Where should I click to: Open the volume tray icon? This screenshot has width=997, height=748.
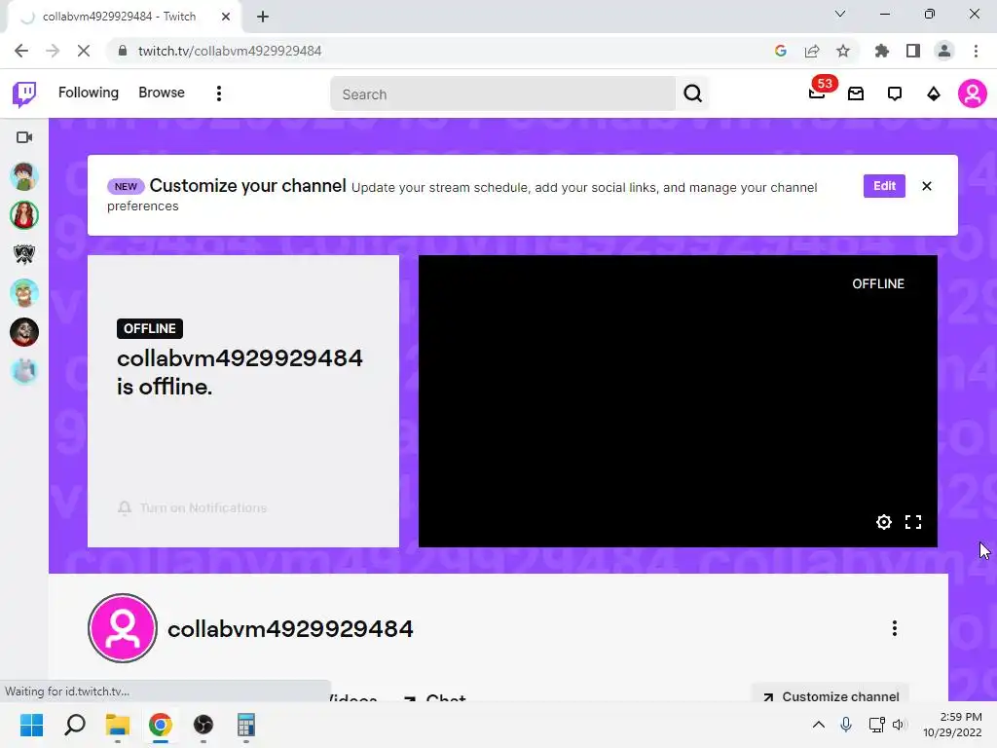pyautogui.click(x=898, y=725)
